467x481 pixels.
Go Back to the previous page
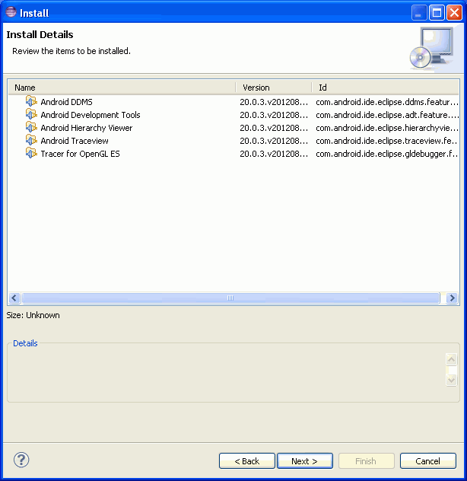coord(247,460)
